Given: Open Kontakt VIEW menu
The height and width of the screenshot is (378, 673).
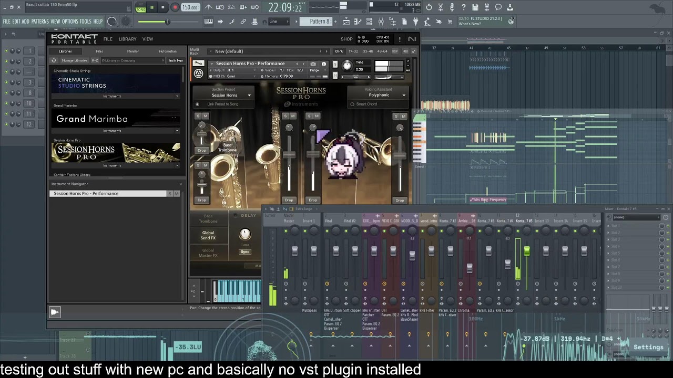Looking at the screenshot, I should pos(148,39).
